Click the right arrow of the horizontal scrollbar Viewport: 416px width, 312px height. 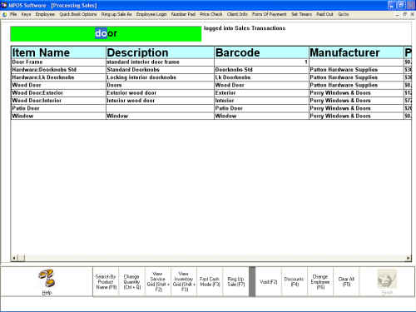click(x=409, y=258)
